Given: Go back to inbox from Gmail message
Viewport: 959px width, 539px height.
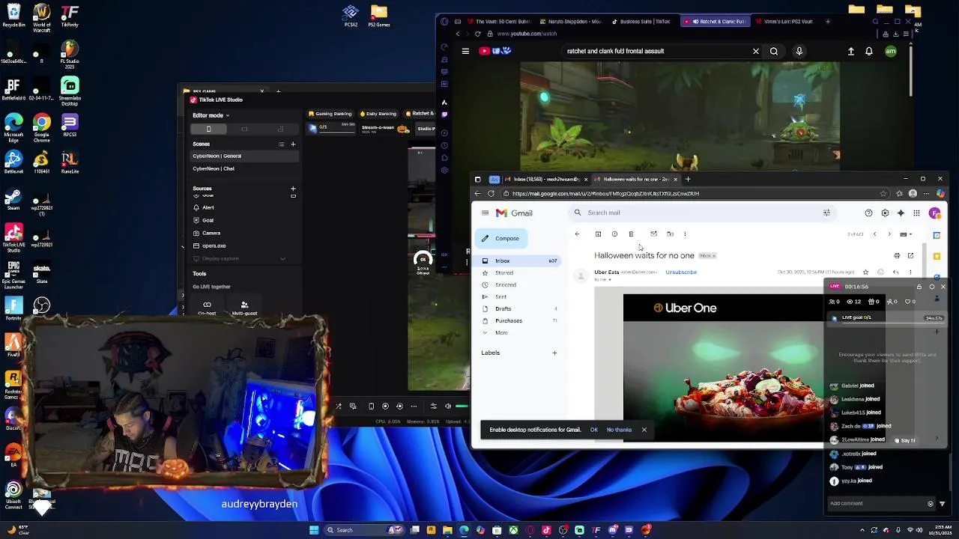Looking at the screenshot, I should pos(577,234).
